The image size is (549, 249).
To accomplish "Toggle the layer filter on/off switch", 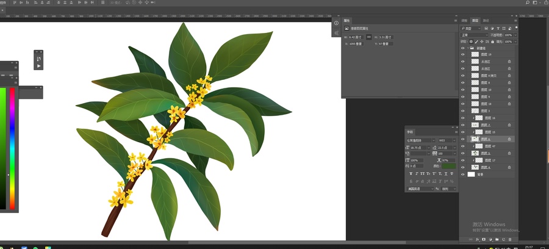I will (516, 27).
